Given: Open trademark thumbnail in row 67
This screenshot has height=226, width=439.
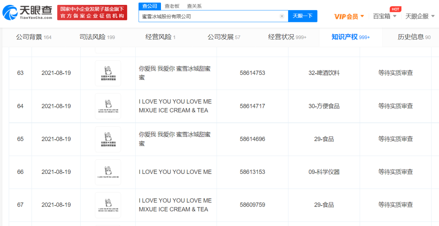Looking at the screenshot, I should click(x=108, y=205).
